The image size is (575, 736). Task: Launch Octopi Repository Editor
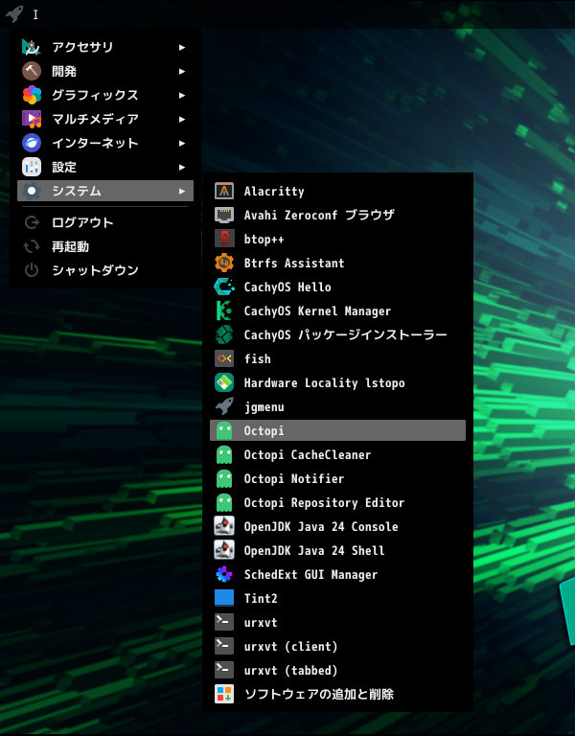click(337, 502)
